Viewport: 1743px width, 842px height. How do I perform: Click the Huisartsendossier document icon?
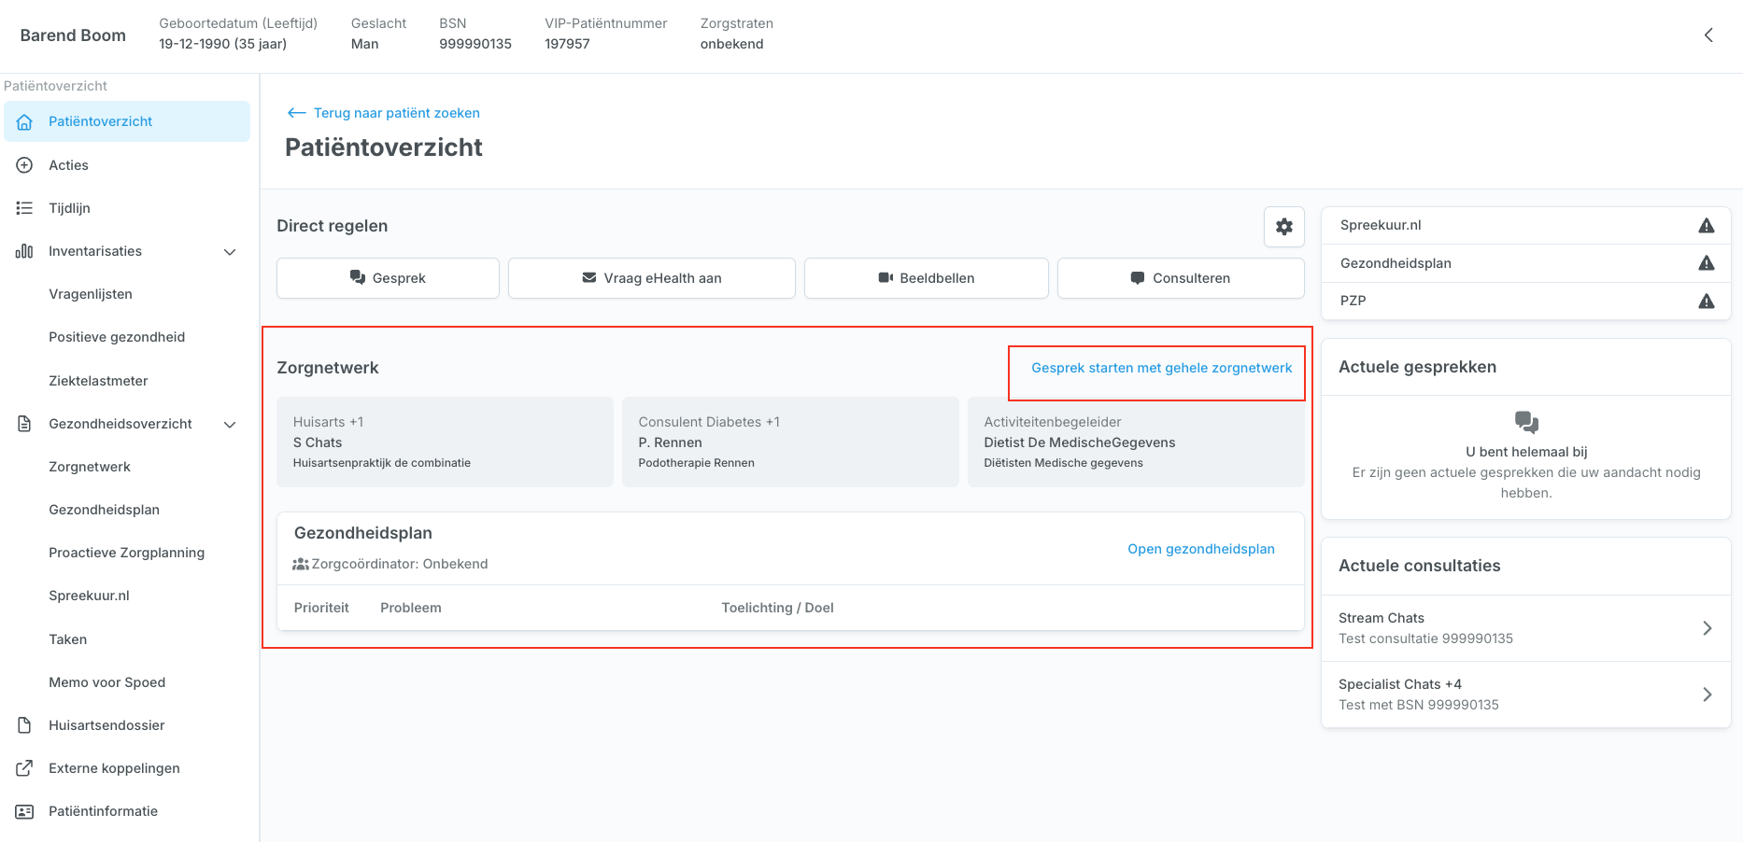pos(24,725)
